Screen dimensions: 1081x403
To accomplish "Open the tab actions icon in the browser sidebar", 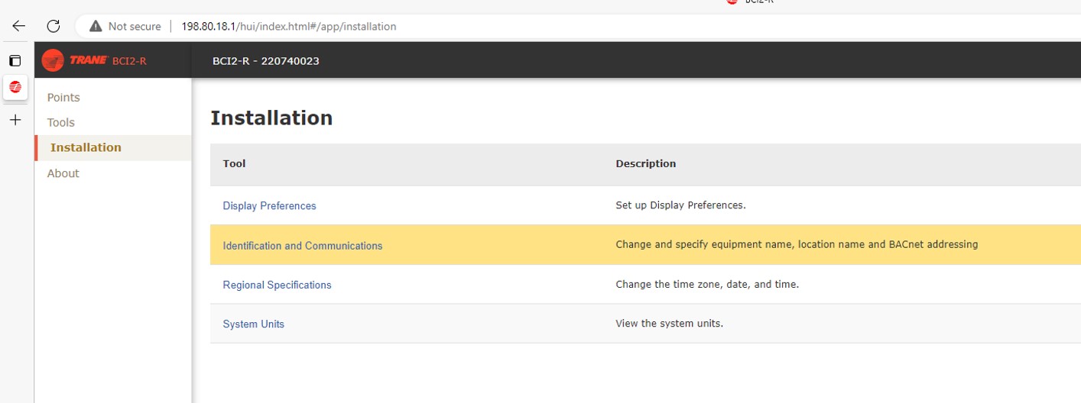I will pos(15,60).
